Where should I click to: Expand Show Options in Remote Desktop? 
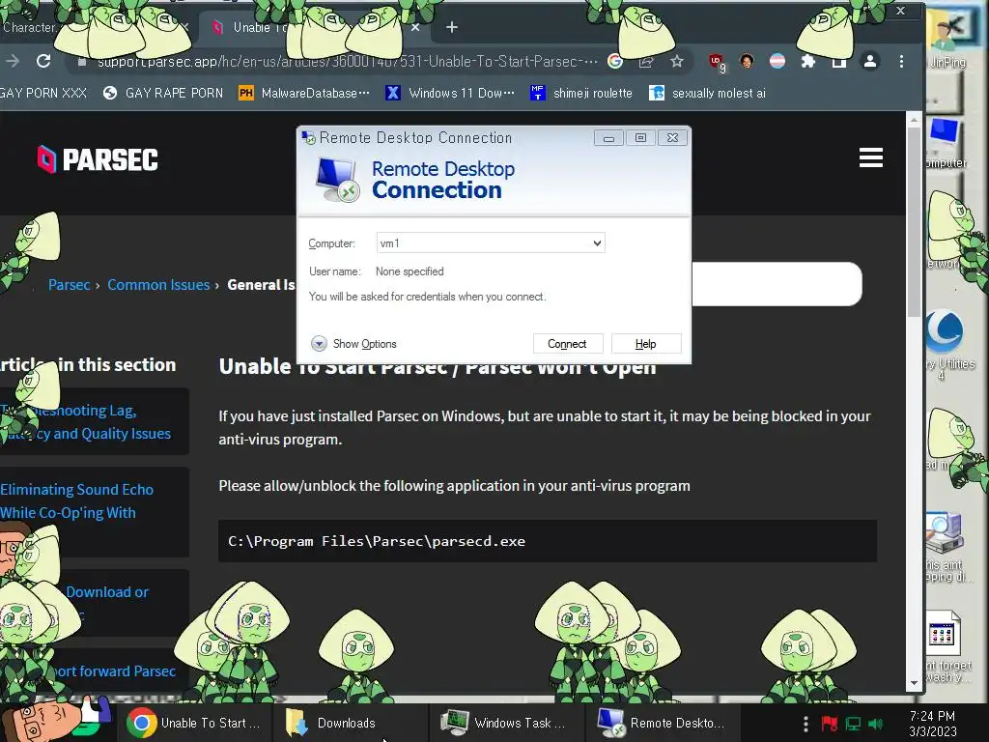(353, 344)
